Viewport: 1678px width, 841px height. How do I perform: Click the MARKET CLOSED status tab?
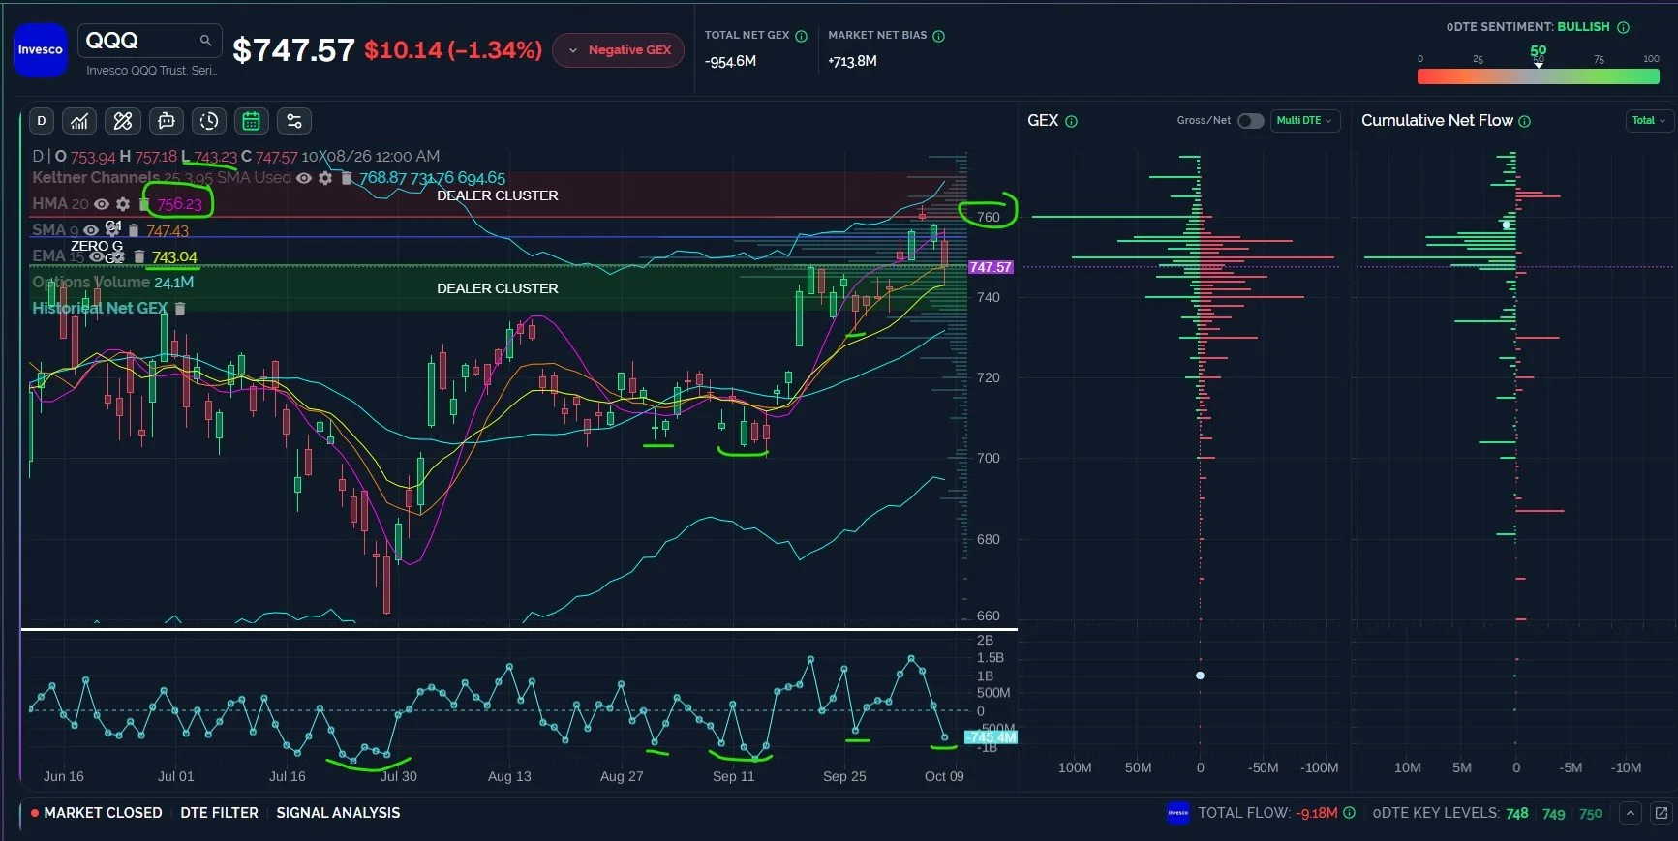point(96,813)
